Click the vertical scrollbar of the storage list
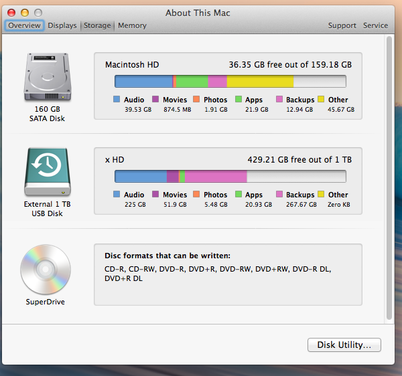Viewport: 402px width, 376px height. point(389,178)
